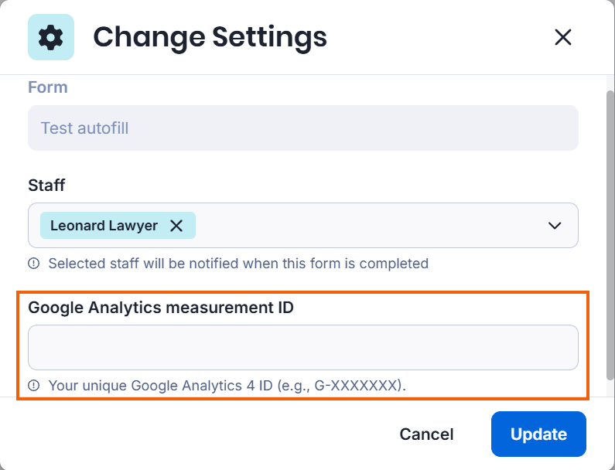615x470 pixels.
Task: Click the dialog's vertical scrollbar
Action: 610,232
